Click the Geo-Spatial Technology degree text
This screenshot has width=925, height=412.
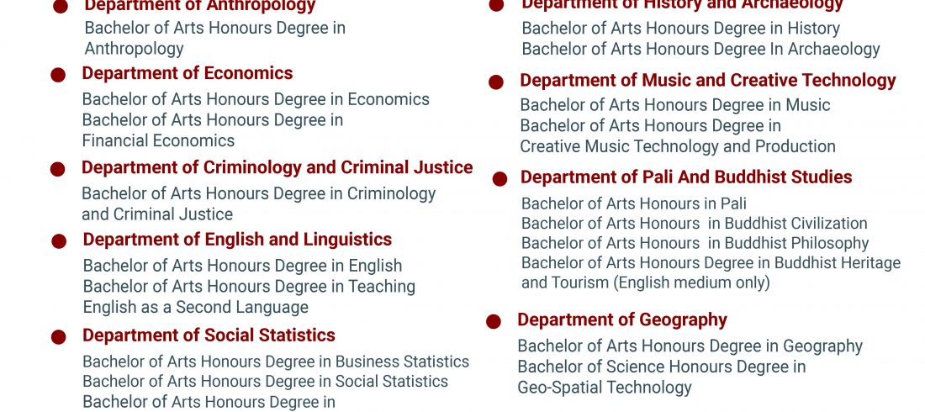605,388
